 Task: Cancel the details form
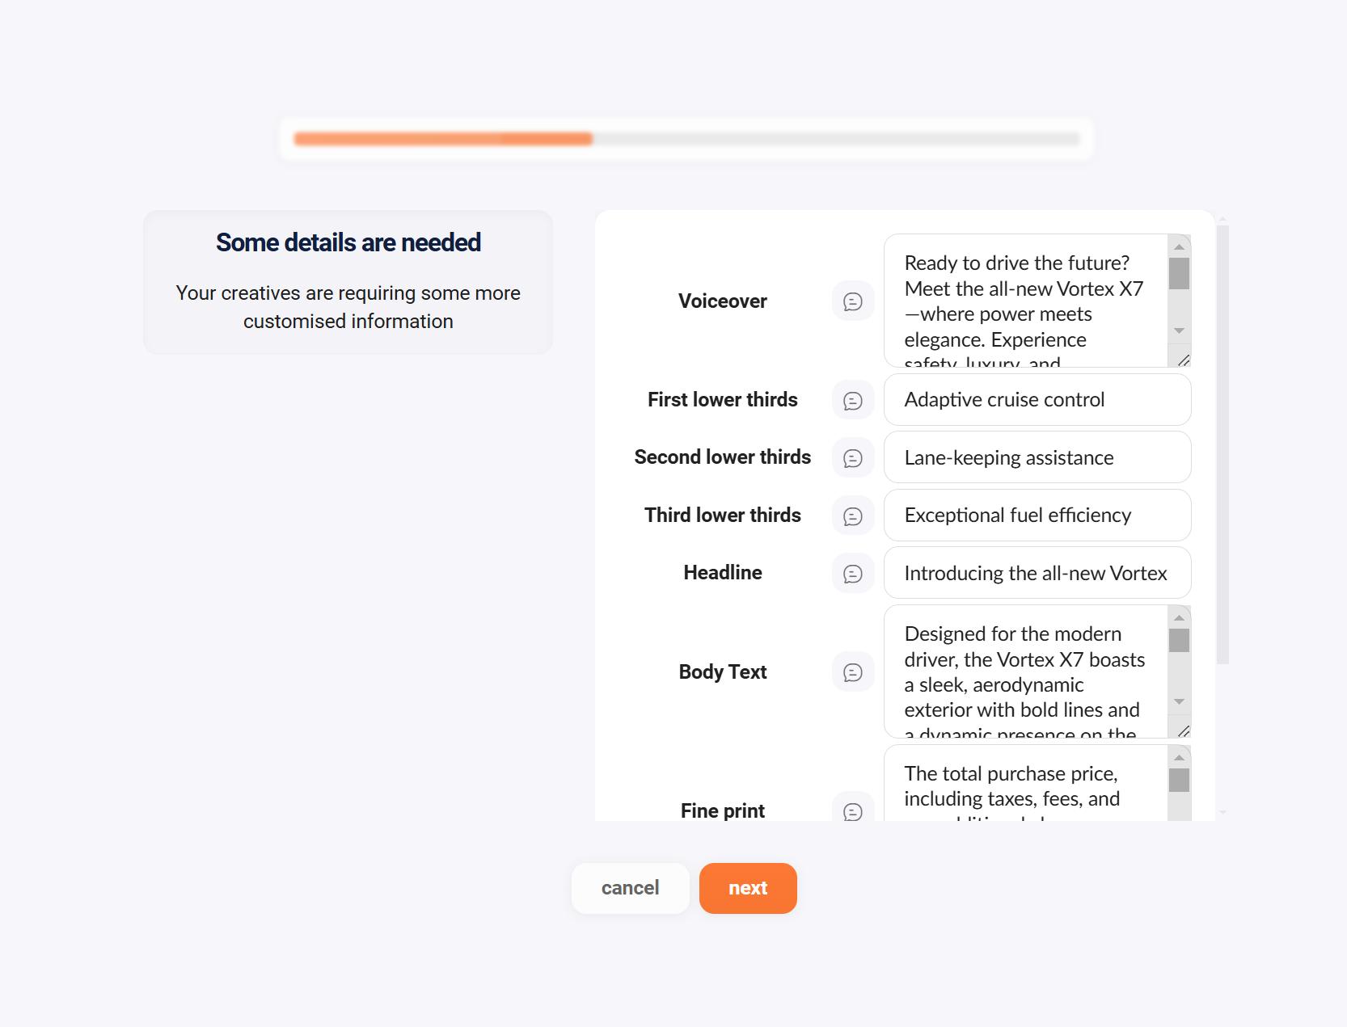pos(630,888)
